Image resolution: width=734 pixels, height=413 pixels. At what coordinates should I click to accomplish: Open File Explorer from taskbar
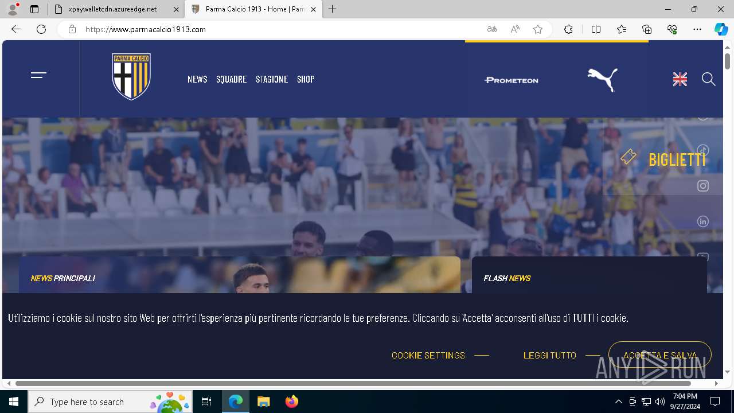pos(263,402)
